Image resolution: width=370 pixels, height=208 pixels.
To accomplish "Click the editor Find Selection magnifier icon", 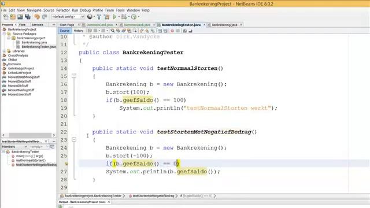I will point(113,31).
